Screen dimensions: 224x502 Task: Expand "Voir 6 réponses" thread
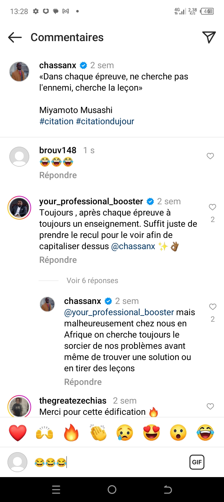[x=92, y=281]
